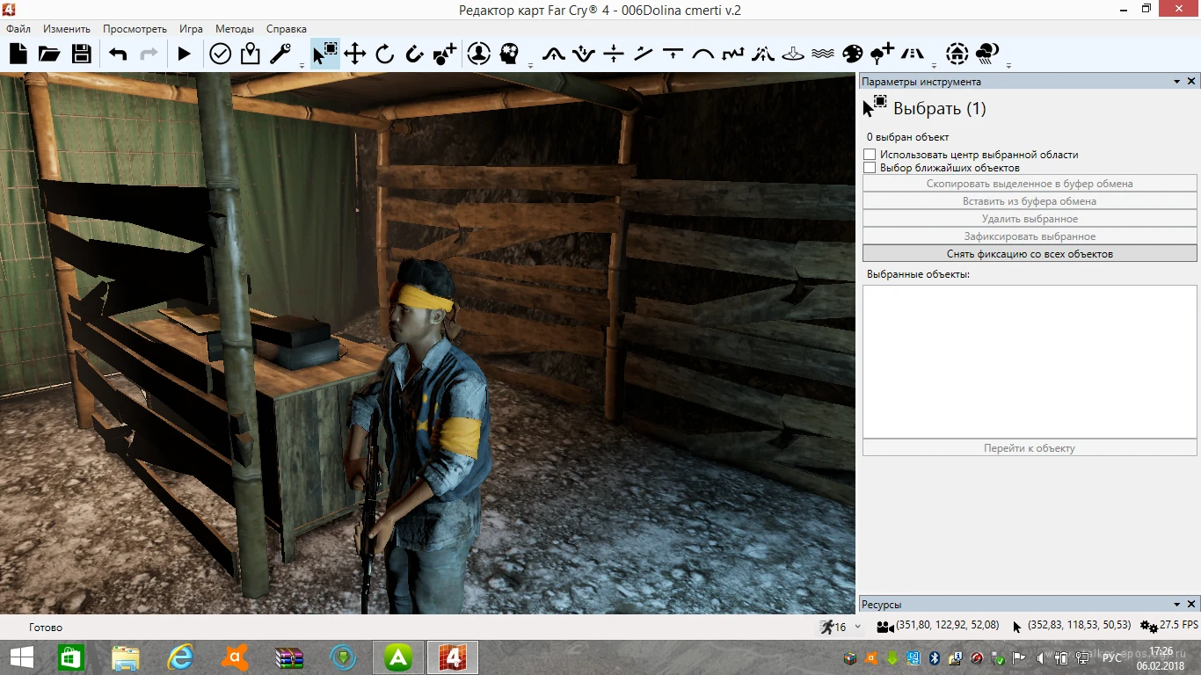
Task: Open the character placement tool
Action: click(479, 54)
